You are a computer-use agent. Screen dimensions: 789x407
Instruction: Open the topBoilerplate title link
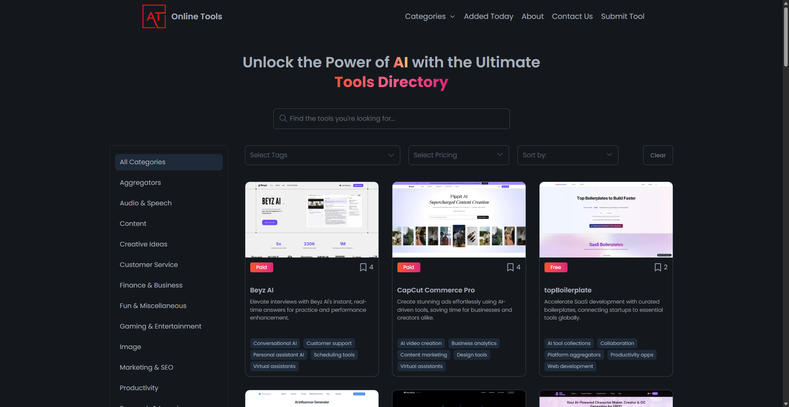pos(568,290)
